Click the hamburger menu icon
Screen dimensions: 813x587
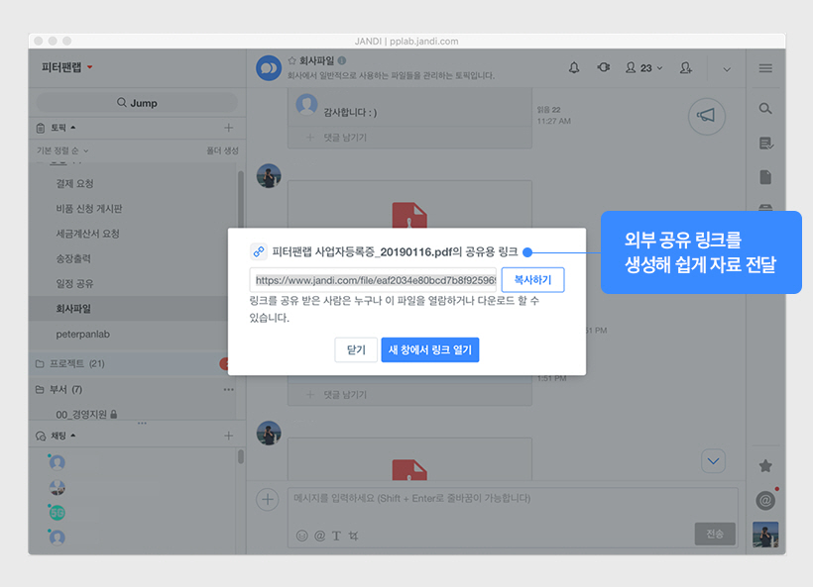pyautogui.click(x=765, y=68)
